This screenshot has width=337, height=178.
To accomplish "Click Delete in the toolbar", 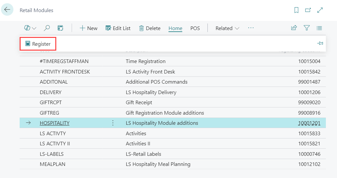I will click(x=150, y=28).
